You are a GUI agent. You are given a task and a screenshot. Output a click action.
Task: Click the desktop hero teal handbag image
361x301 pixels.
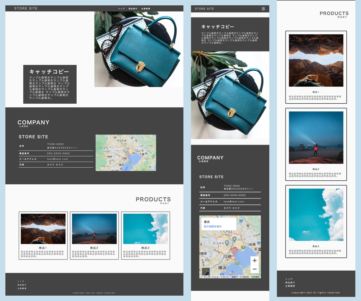click(139, 49)
